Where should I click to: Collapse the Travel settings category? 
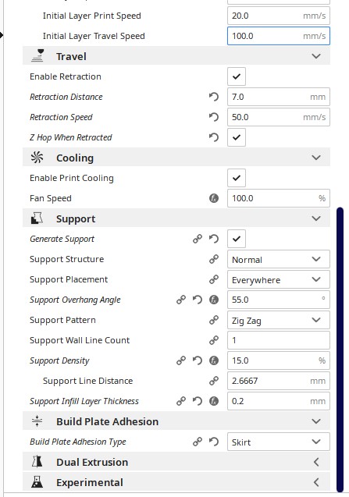tap(176, 56)
